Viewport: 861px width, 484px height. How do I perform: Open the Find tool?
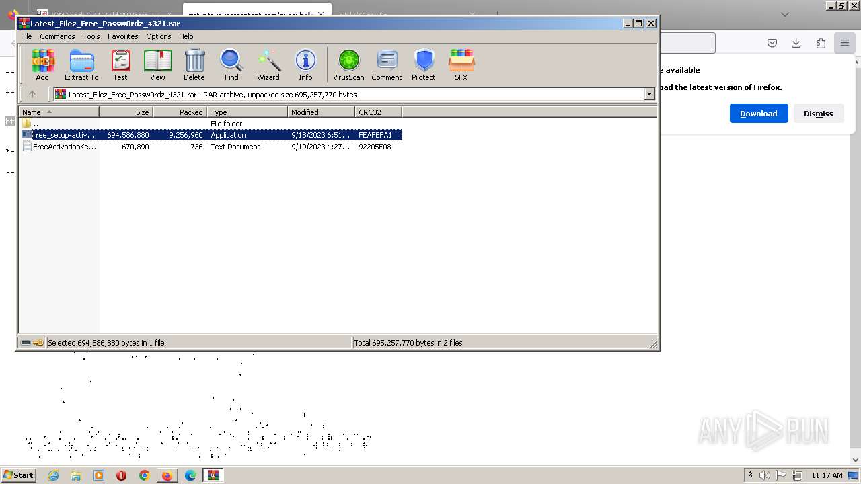pyautogui.click(x=231, y=65)
